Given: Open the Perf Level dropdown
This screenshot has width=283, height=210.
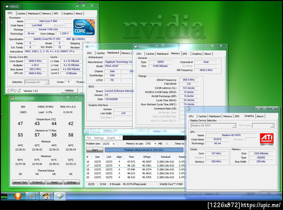Looking at the screenshot, I should coord(263,125).
